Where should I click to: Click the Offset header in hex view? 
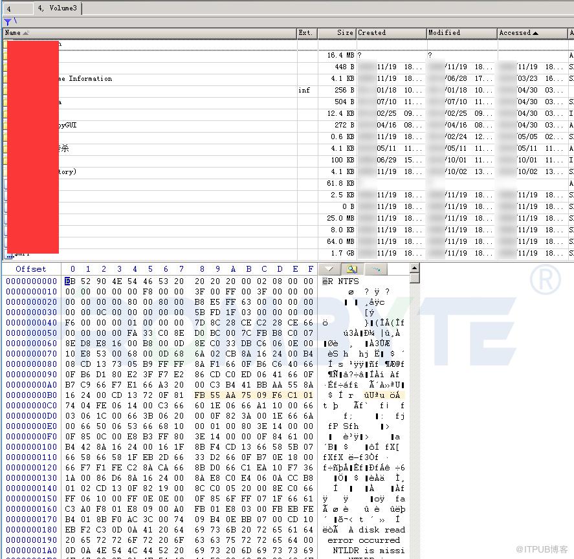click(x=31, y=269)
